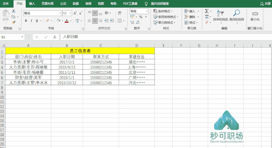Click the percent style % icon
The width and height of the screenshot is (272, 148).
pyautogui.click(x=141, y=17)
